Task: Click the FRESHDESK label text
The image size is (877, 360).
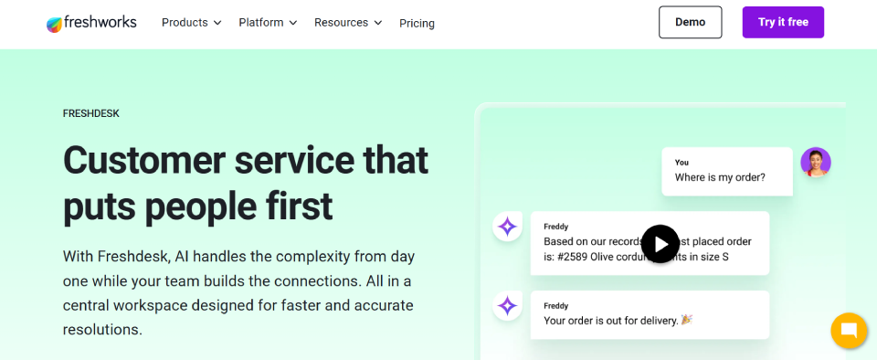Action: (91, 114)
